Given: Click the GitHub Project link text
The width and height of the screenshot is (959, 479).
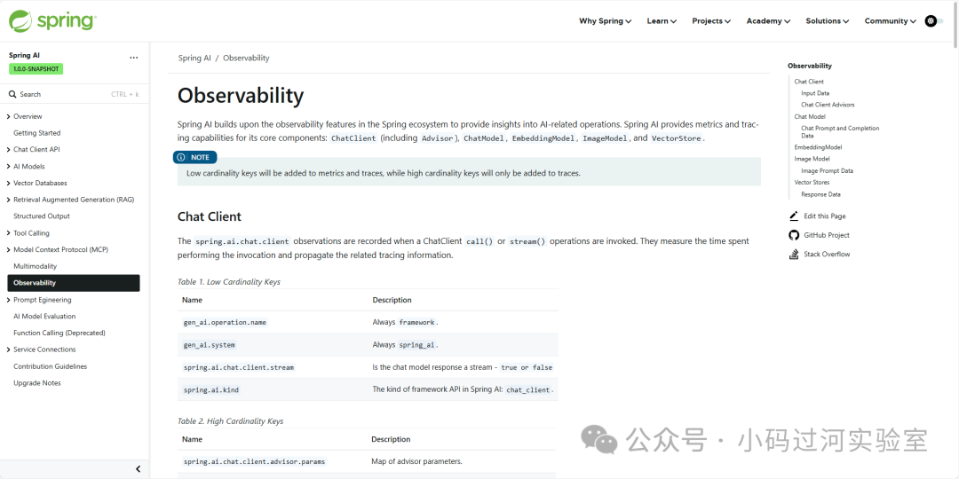Looking at the screenshot, I should tap(827, 235).
